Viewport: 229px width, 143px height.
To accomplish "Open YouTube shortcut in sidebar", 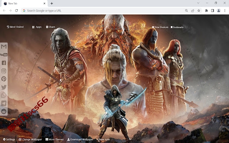I will (4, 55).
